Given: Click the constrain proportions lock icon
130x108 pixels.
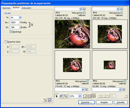Looking at the screenshot, I should [x=32, y=25].
